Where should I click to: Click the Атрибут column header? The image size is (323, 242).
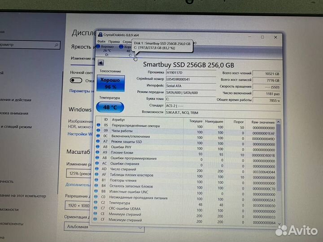tap(118, 120)
